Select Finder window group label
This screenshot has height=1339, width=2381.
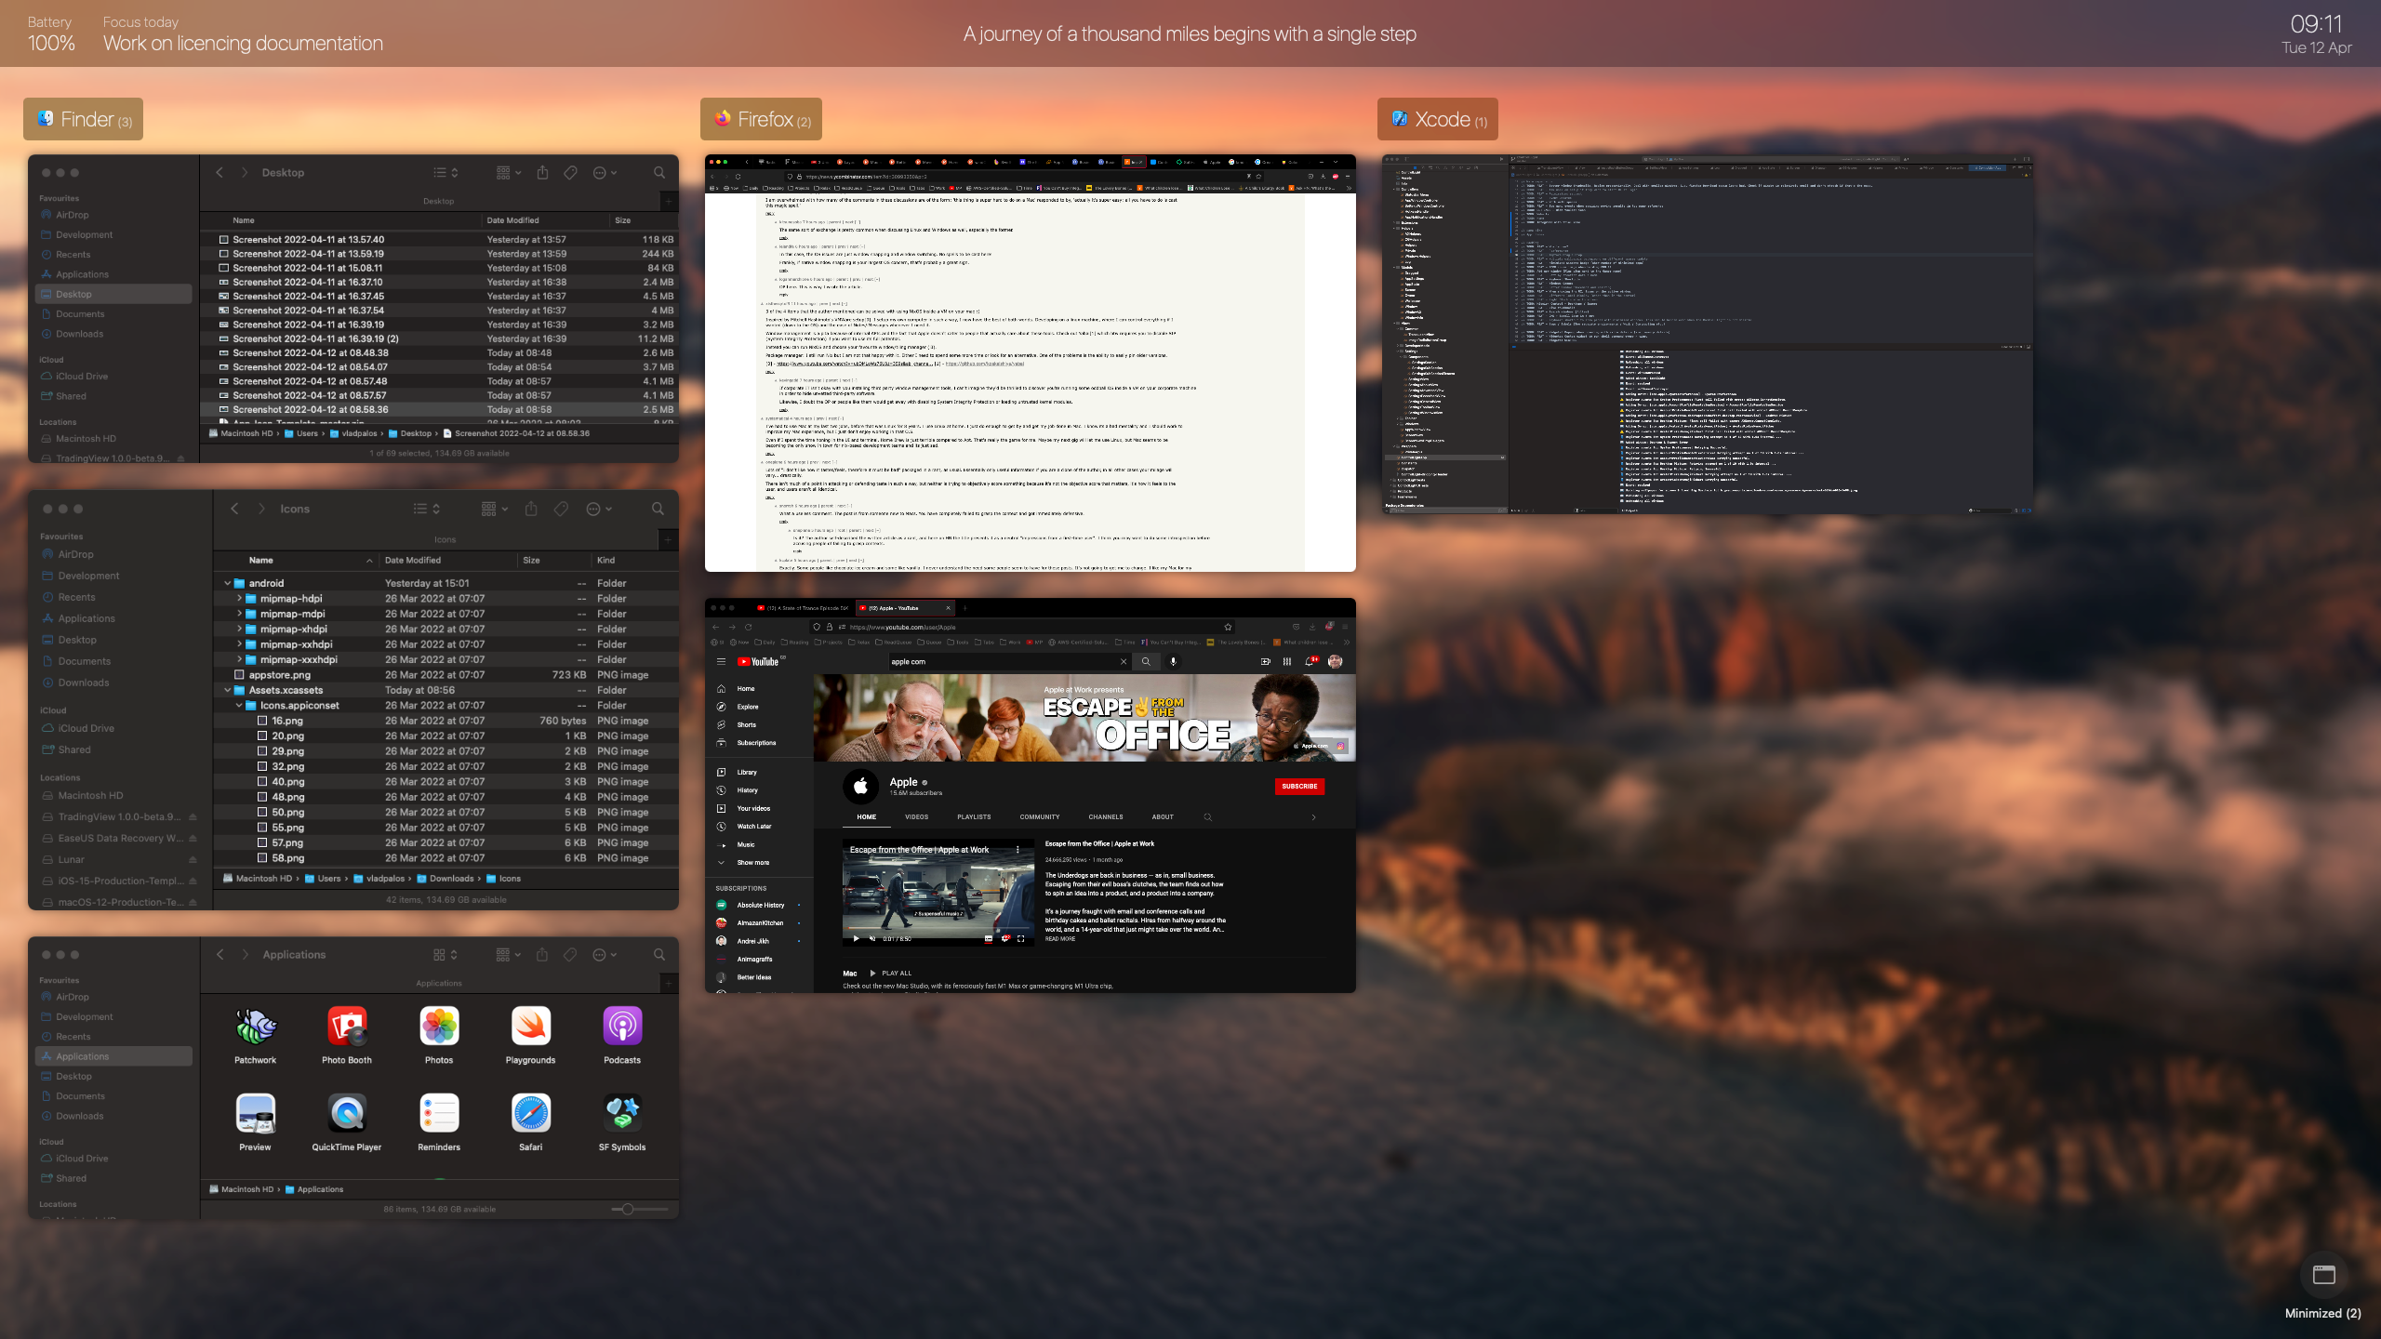(84, 119)
